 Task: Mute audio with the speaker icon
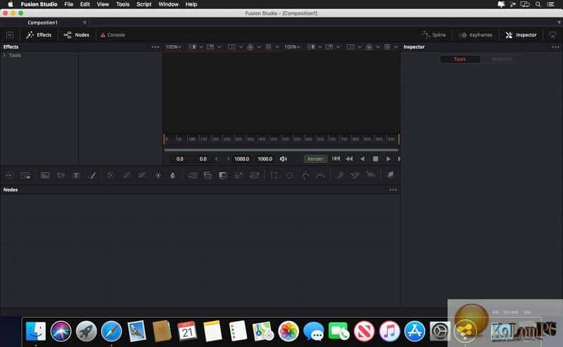coord(284,159)
